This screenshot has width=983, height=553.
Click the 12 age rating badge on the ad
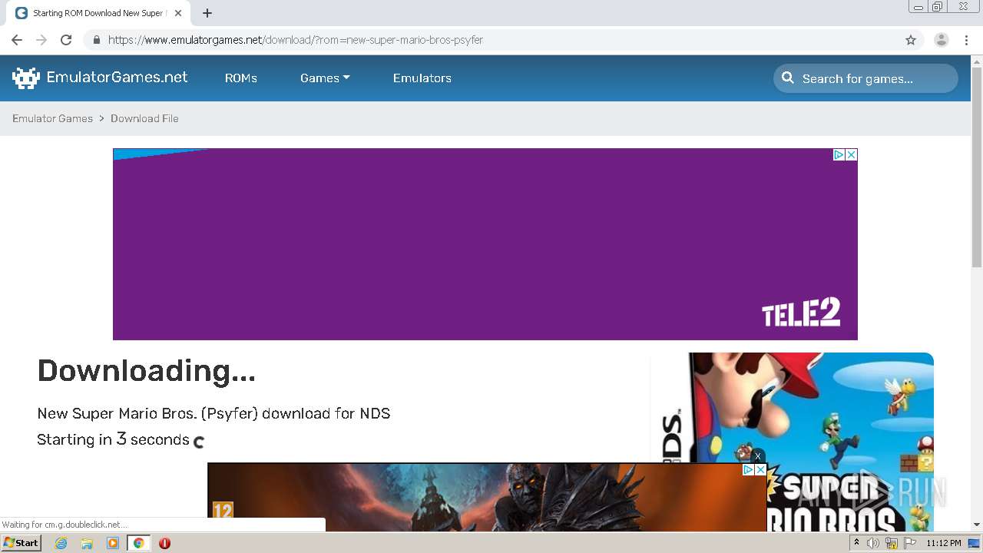[222, 510]
